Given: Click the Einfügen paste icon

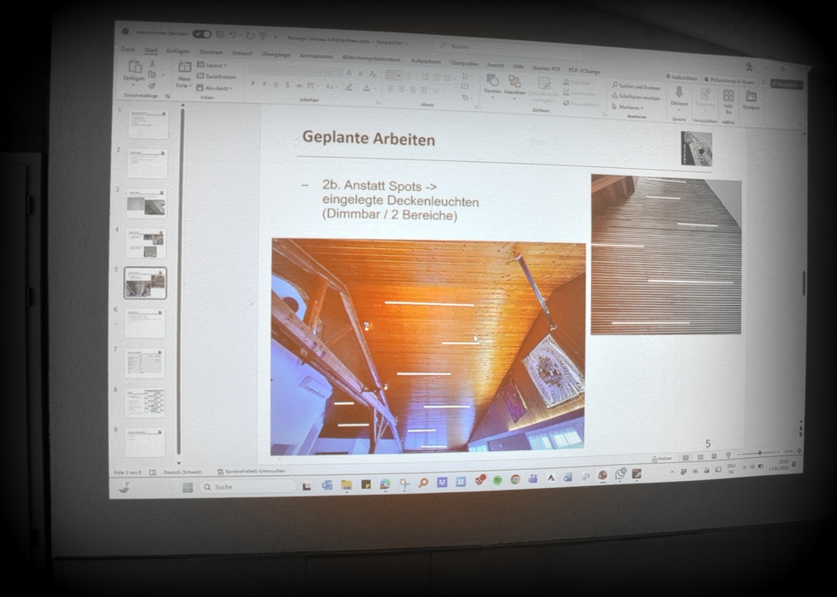Looking at the screenshot, I should [135, 68].
